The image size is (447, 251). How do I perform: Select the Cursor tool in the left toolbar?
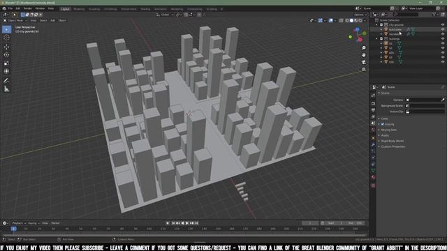[x=6, y=38]
